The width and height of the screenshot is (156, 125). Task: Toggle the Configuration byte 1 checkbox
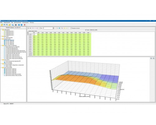point(5,31)
